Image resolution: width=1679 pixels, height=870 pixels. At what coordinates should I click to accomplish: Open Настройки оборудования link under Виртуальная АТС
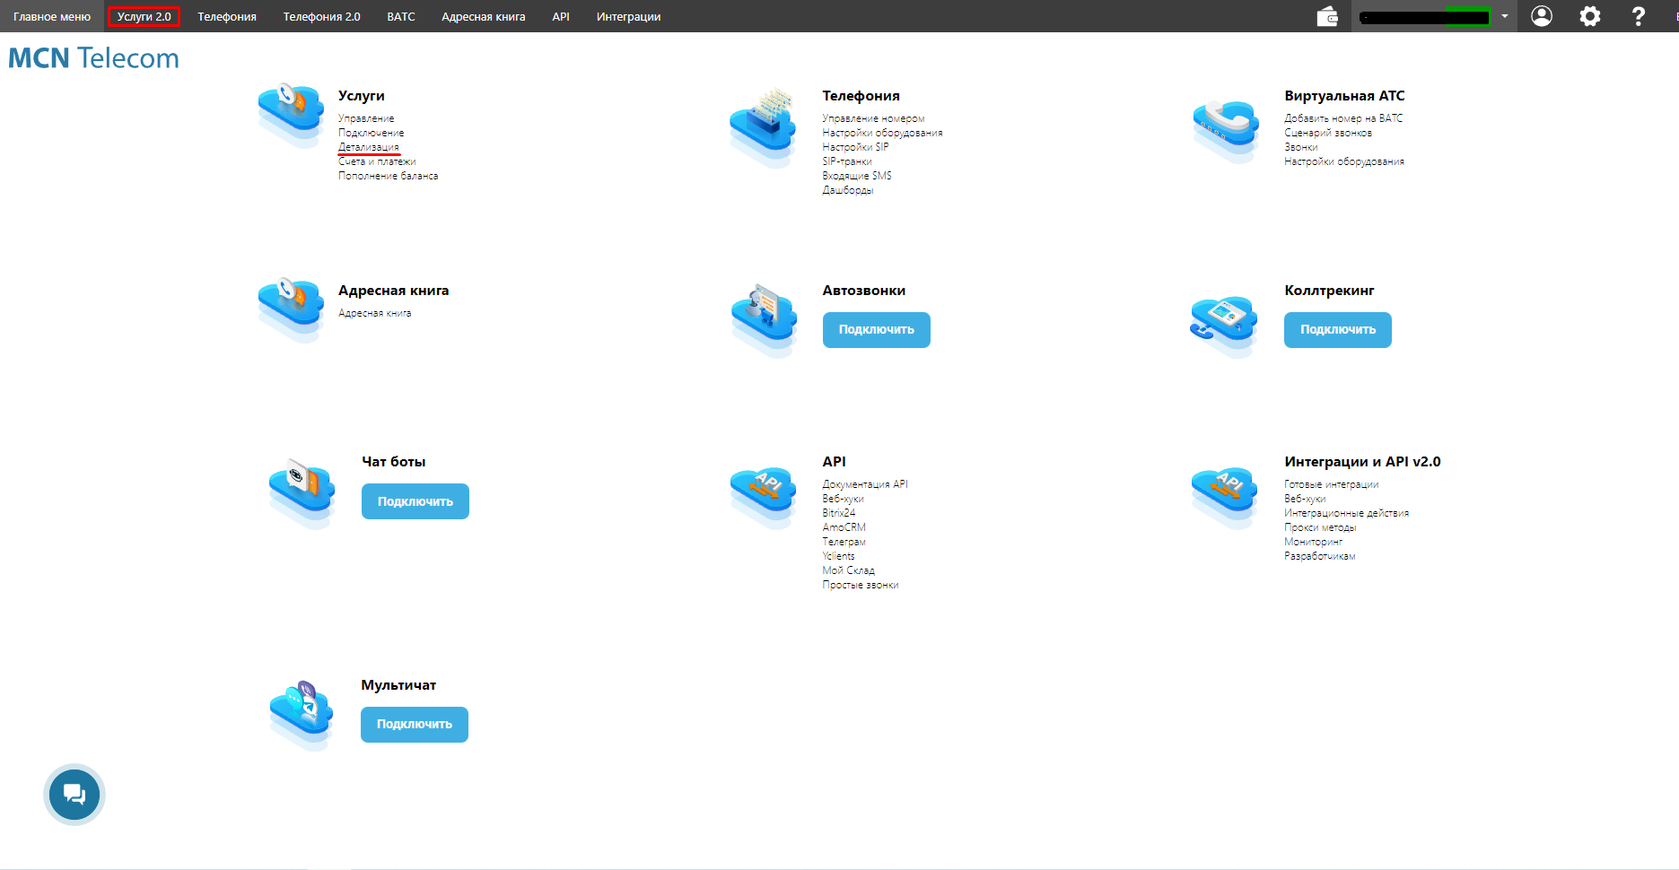click(x=1344, y=161)
